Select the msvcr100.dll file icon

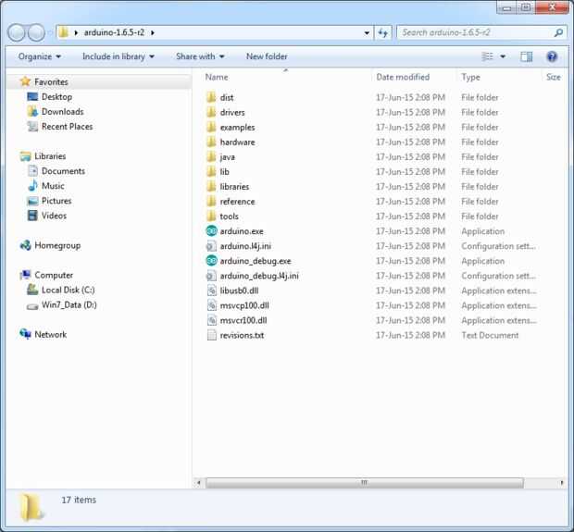coord(212,320)
